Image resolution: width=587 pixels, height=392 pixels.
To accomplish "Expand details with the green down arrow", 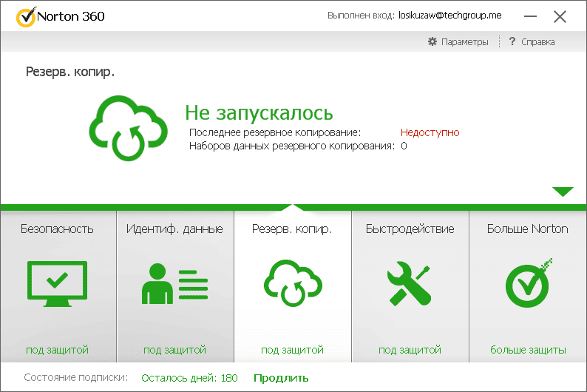I will pyautogui.click(x=563, y=192).
